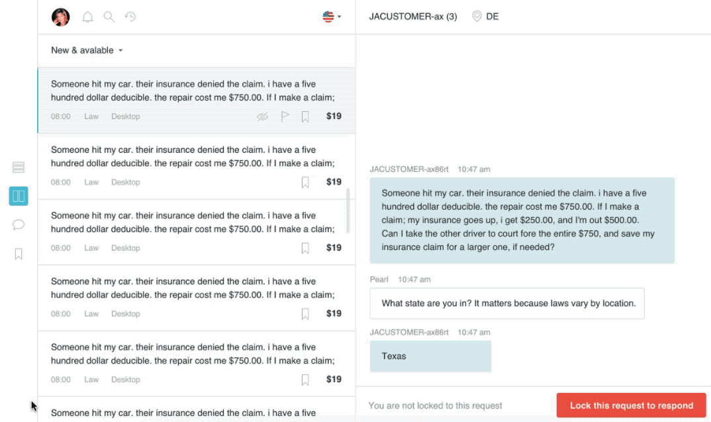
Task: Open the notifications bell
Action: point(87,17)
